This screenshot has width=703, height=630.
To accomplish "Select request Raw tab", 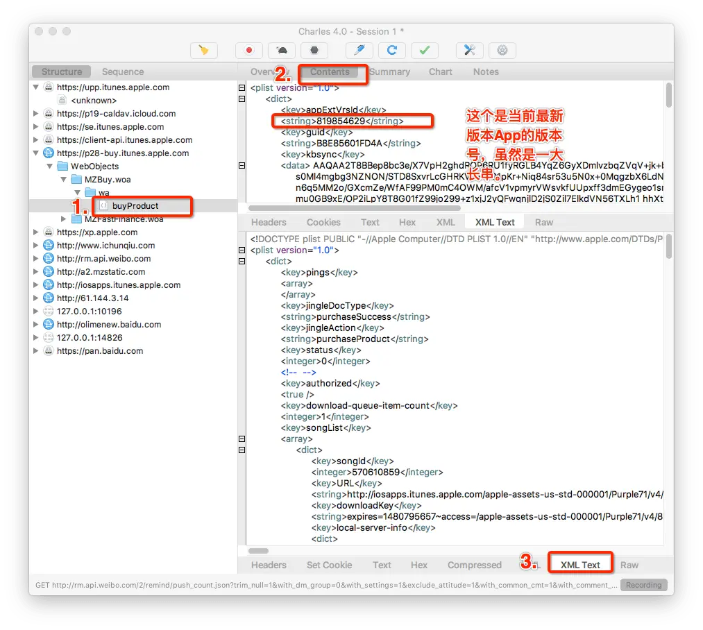I will coord(544,223).
